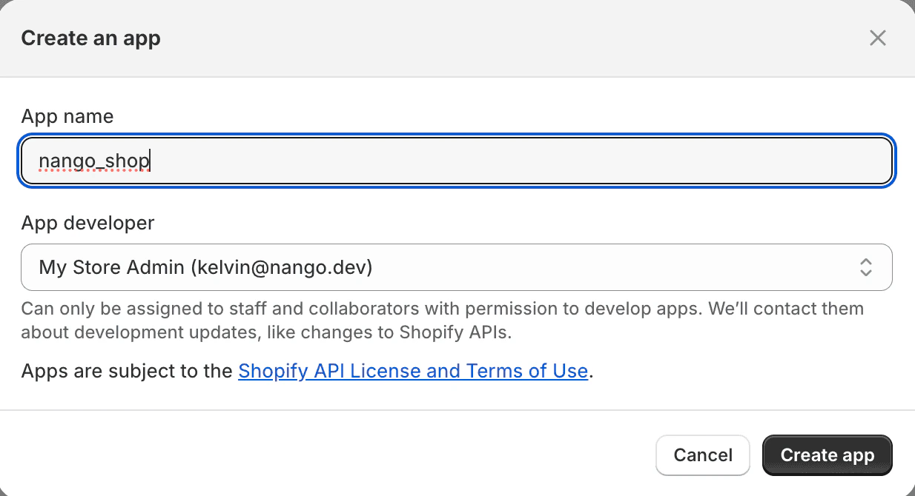Click the nango_shop text in App name
The height and width of the screenshot is (496, 915).
(94, 161)
